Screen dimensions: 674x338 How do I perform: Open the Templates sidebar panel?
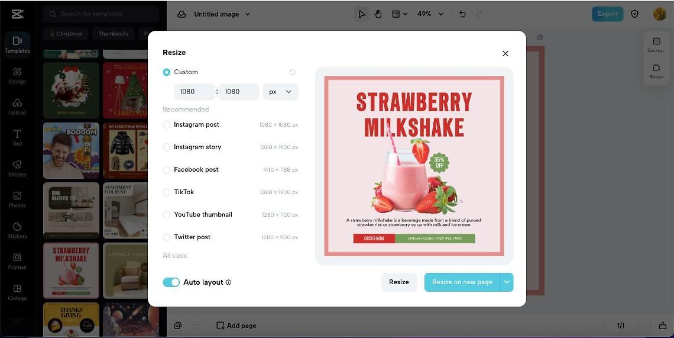click(x=17, y=44)
